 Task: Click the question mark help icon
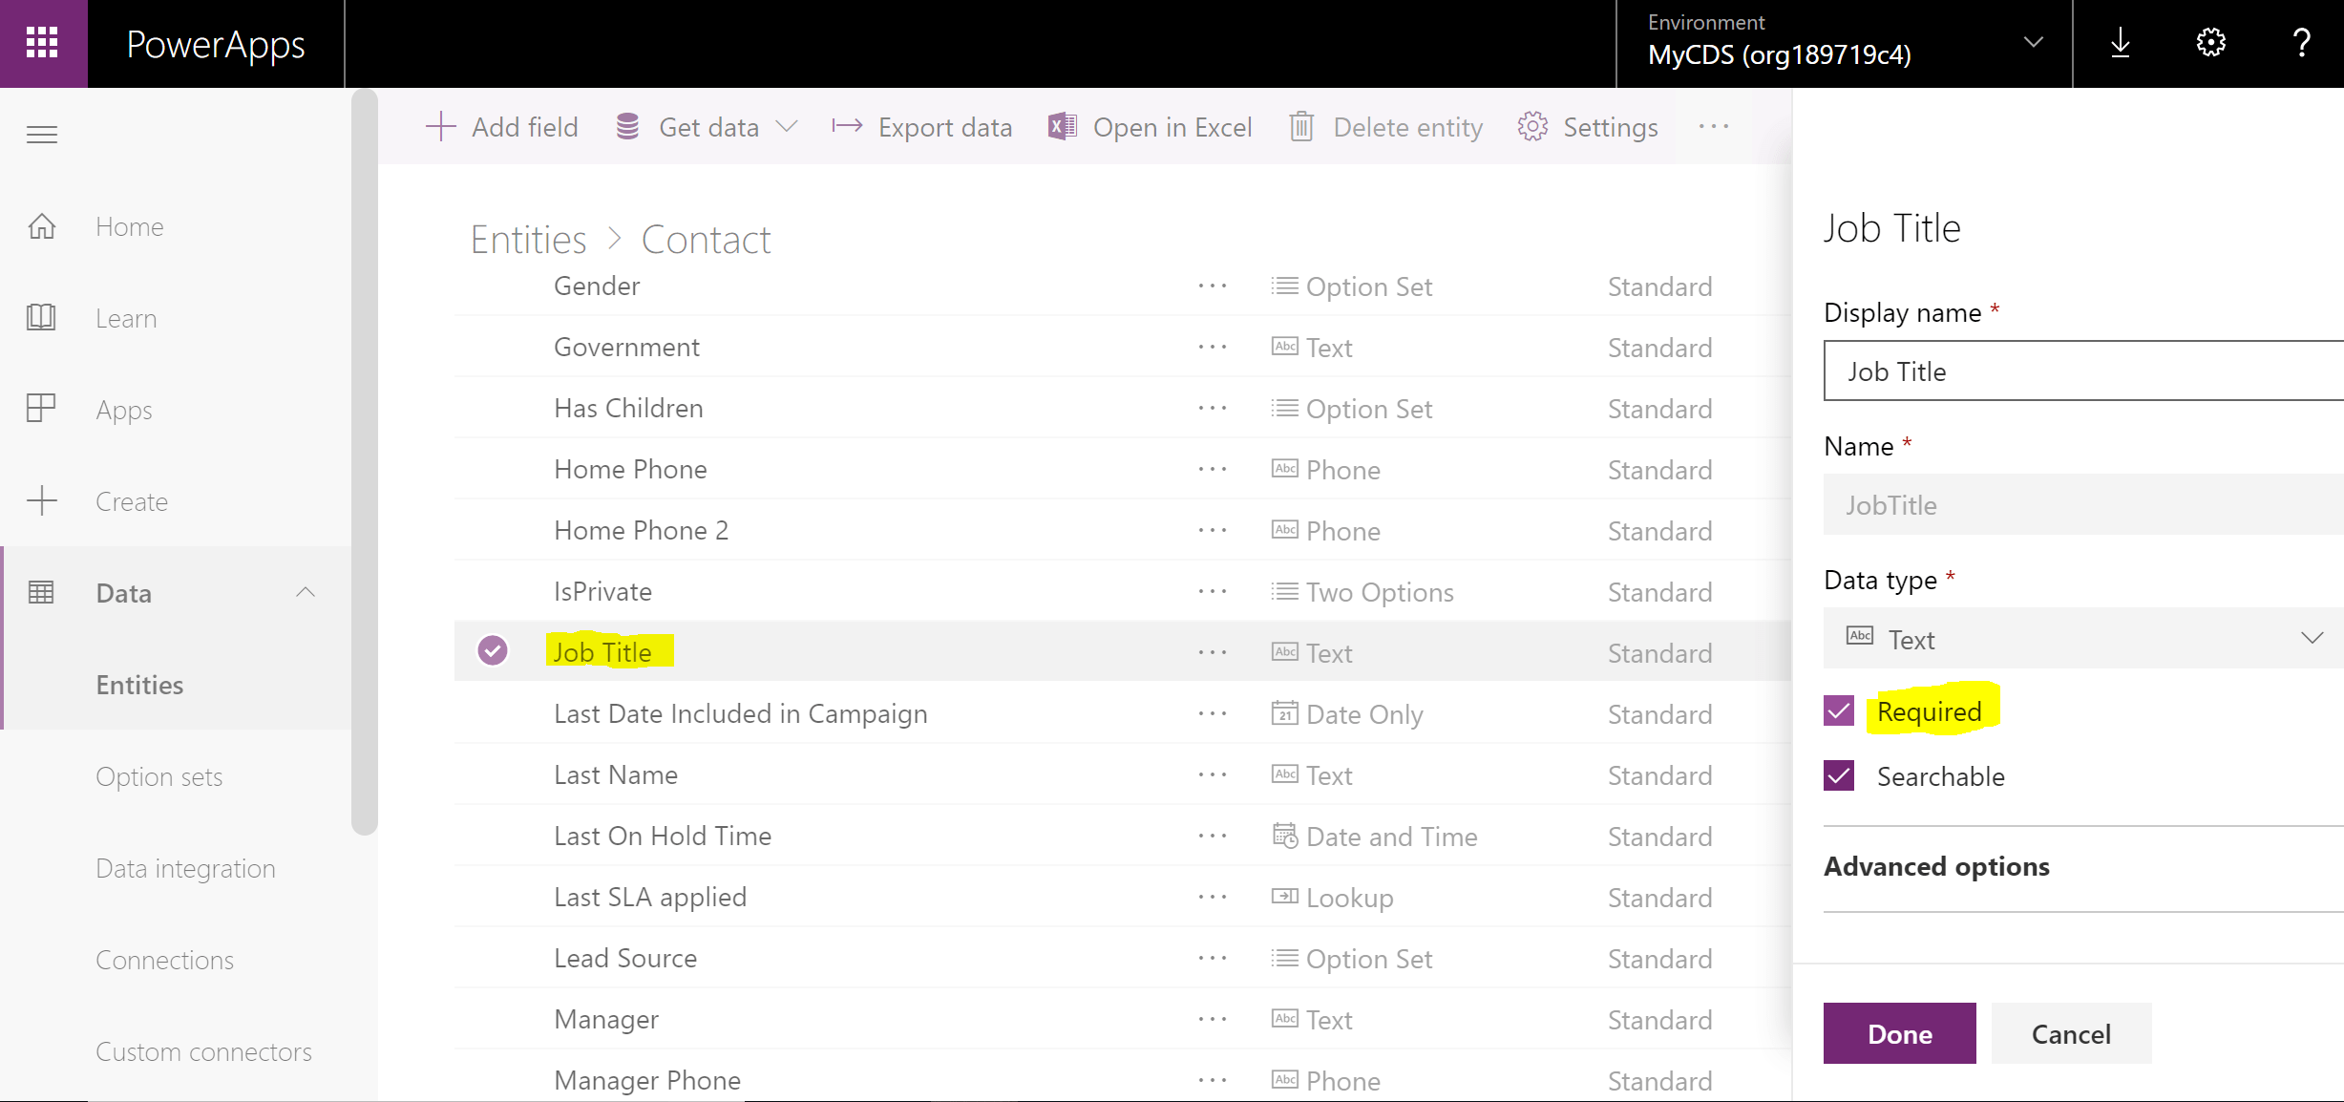click(x=2301, y=43)
